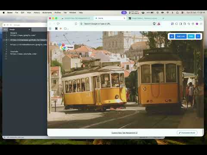Viewport: 207px width, 155px height.
Task: Open the Help menu
Action: 81,12
